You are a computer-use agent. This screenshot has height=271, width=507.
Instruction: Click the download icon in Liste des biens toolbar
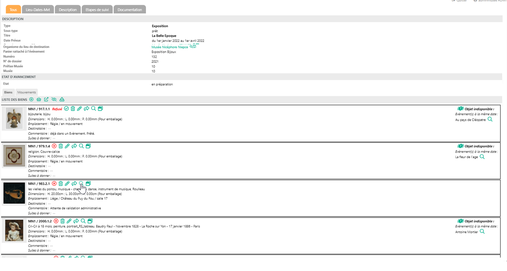pyautogui.click(x=62, y=99)
